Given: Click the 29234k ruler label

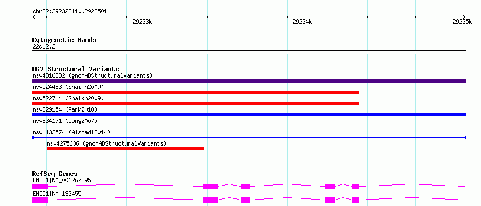Looking at the screenshot, I should point(302,22).
